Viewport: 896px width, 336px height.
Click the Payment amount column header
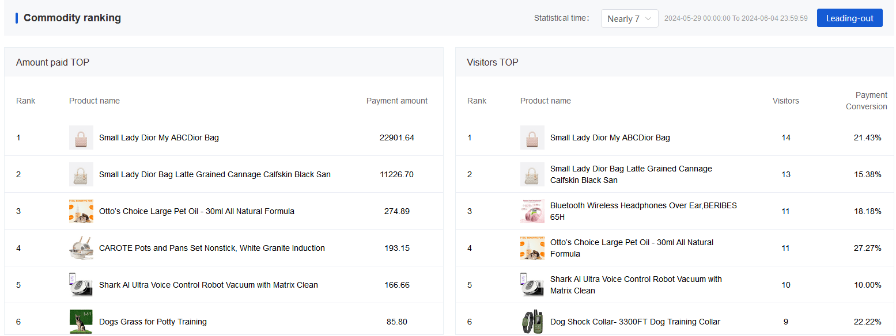click(x=397, y=101)
